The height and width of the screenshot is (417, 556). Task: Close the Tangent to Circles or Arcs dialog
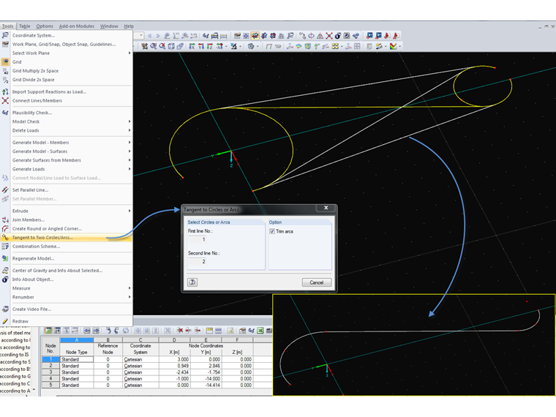tap(326, 209)
